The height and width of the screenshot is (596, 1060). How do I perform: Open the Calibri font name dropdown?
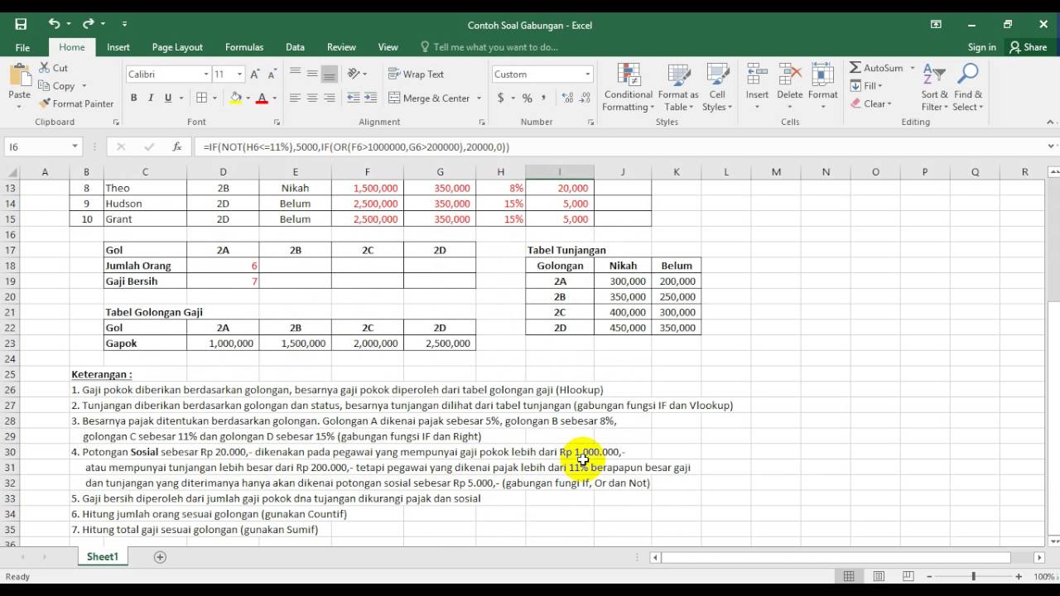(x=206, y=74)
